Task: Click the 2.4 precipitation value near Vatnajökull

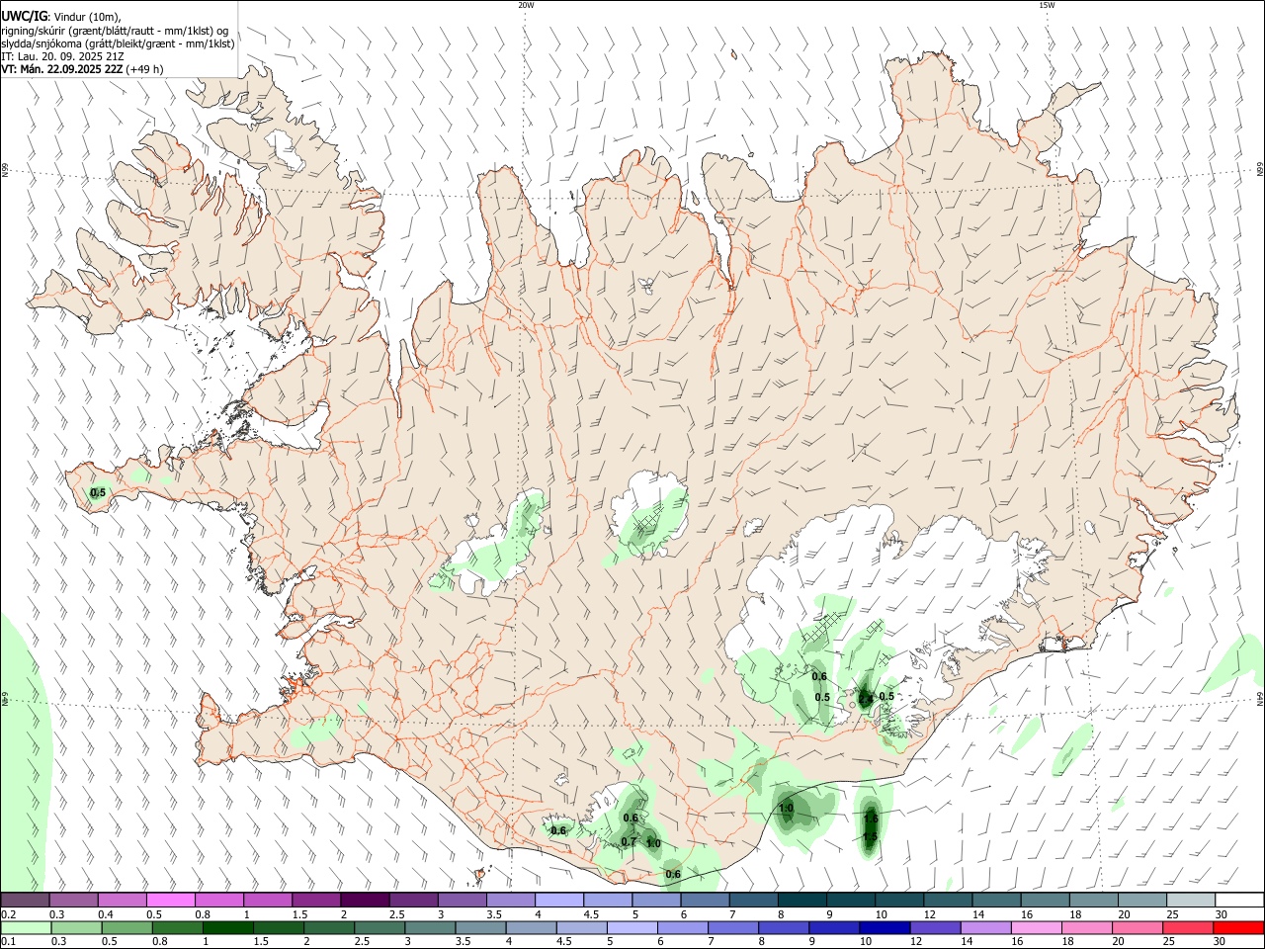Action: (x=866, y=698)
